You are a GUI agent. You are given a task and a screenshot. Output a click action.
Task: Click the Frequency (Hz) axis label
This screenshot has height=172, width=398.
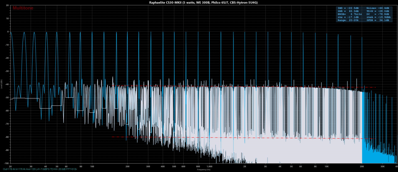click(x=204, y=169)
